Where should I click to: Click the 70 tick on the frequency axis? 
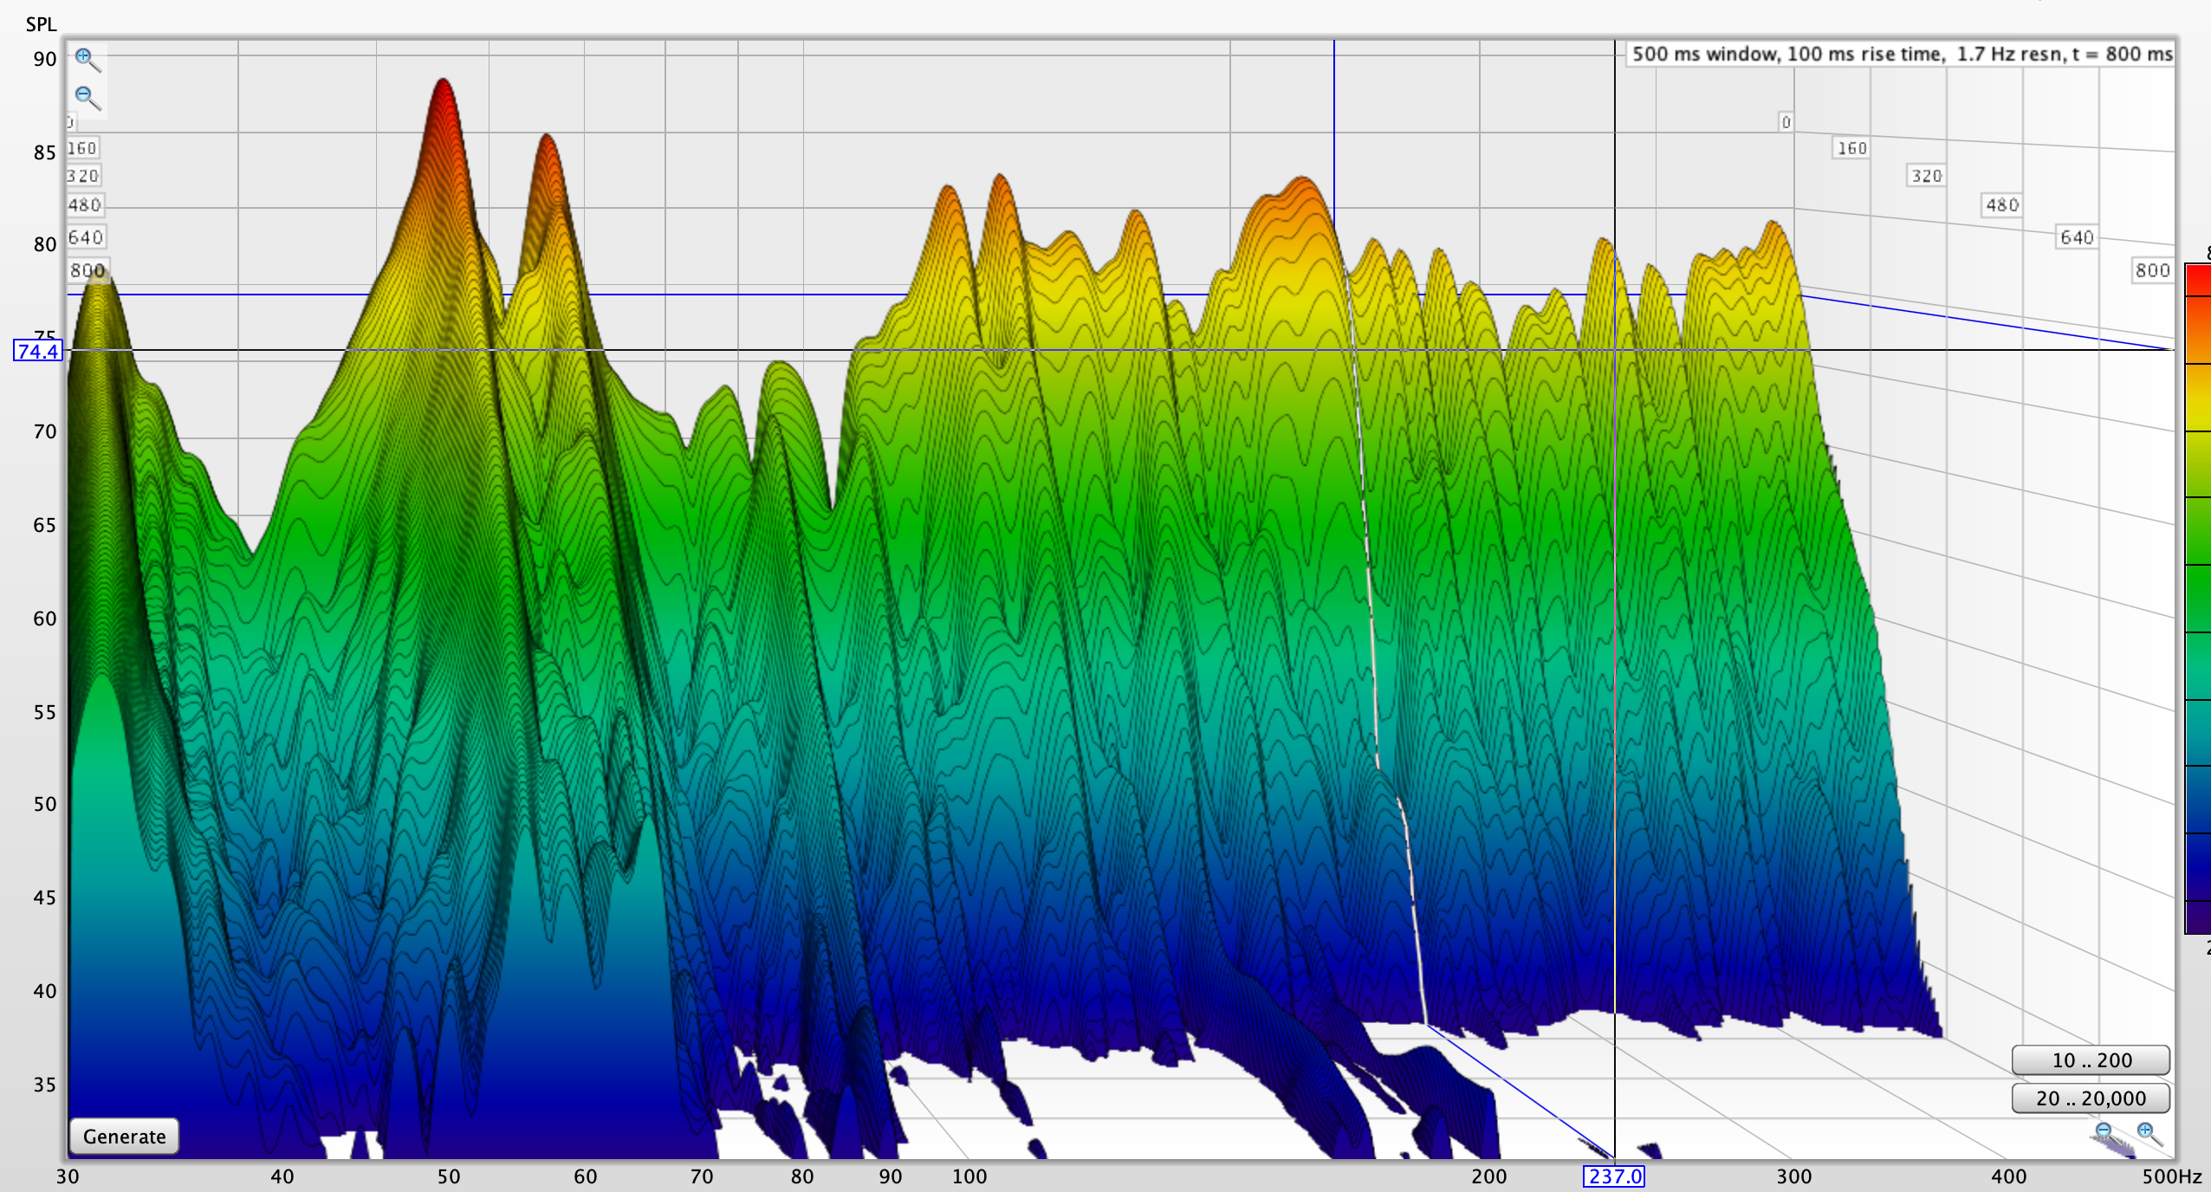pyautogui.click(x=702, y=1176)
